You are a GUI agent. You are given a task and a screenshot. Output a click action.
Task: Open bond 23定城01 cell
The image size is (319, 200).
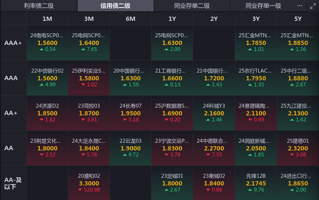[172, 183]
